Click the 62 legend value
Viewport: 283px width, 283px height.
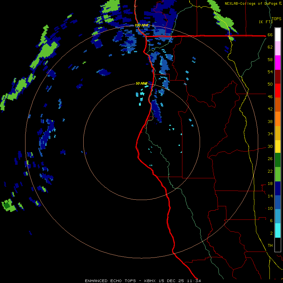[270, 47]
